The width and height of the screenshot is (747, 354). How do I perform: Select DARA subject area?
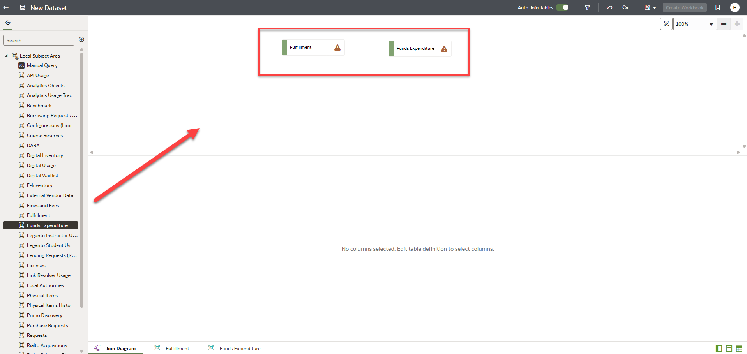point(33,146)
